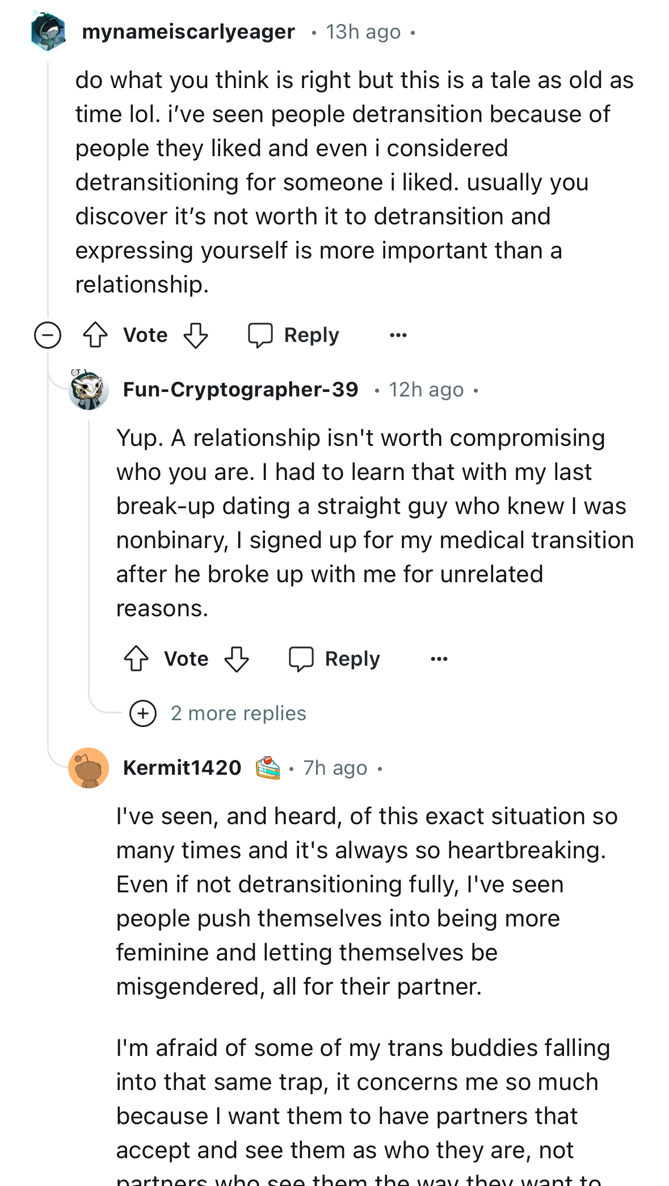Expand 2 more replies
The height and width of the screenshot is (1186, 669).
[x=218, y=713]
